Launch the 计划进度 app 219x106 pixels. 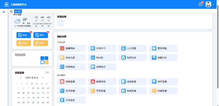[x=71, y=100]
